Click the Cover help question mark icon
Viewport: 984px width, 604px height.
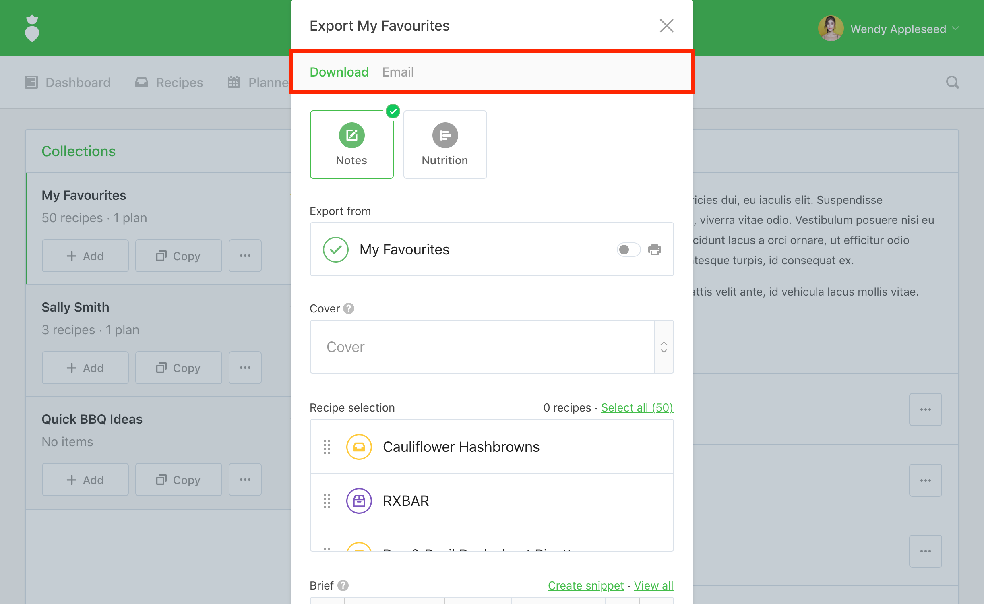click(349, 308)
